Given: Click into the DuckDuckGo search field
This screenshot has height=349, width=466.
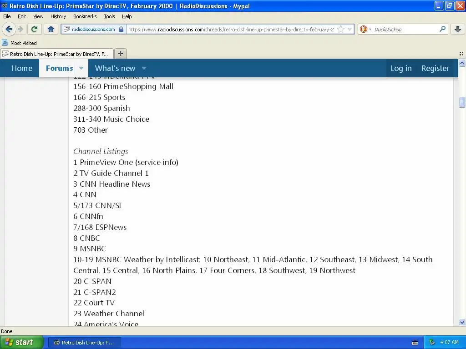Looking at the screenshot, I should 405,29.
